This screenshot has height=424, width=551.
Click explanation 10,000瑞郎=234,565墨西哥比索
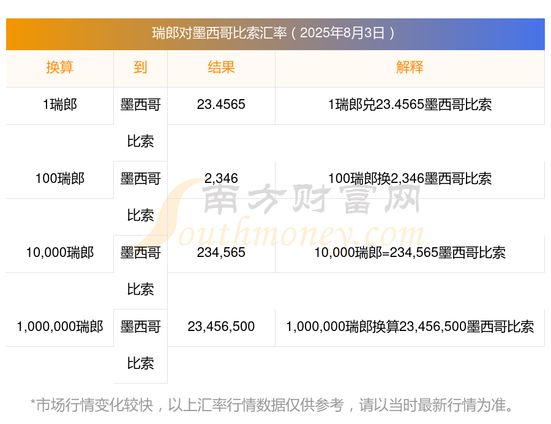[410, 253]
